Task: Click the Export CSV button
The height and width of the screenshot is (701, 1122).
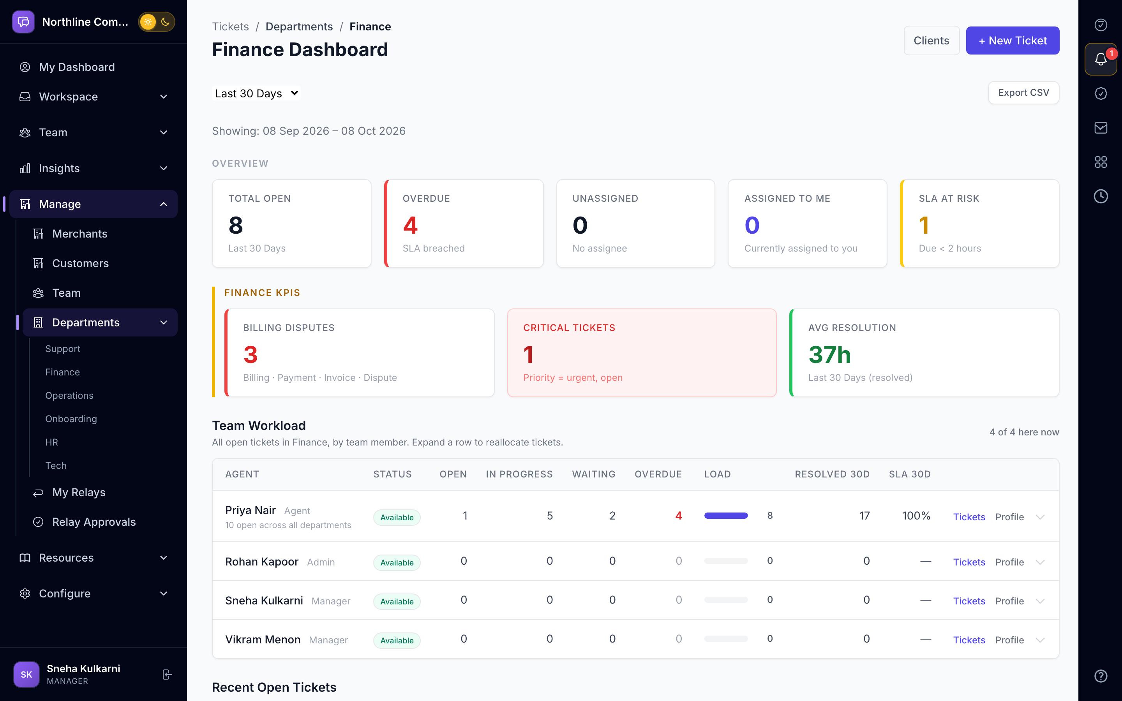Action: tap(1023, 93)
